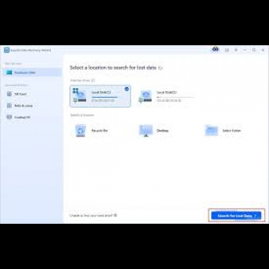Click the icon next to the drives section label
This screenshot has width=269, height=269.
93,81
